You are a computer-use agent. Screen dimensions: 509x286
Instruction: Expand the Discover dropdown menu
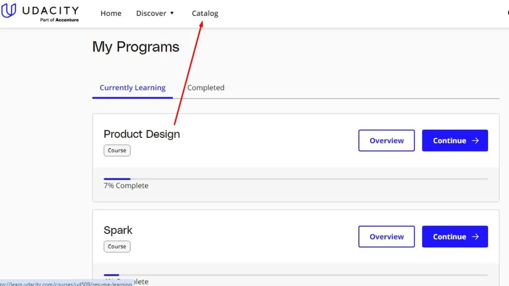(x=155, y=13)
